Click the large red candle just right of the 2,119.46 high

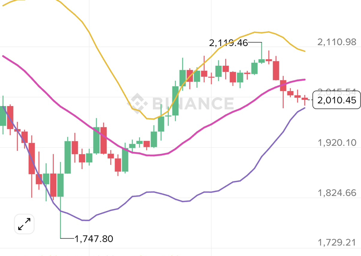coord(276,70)
